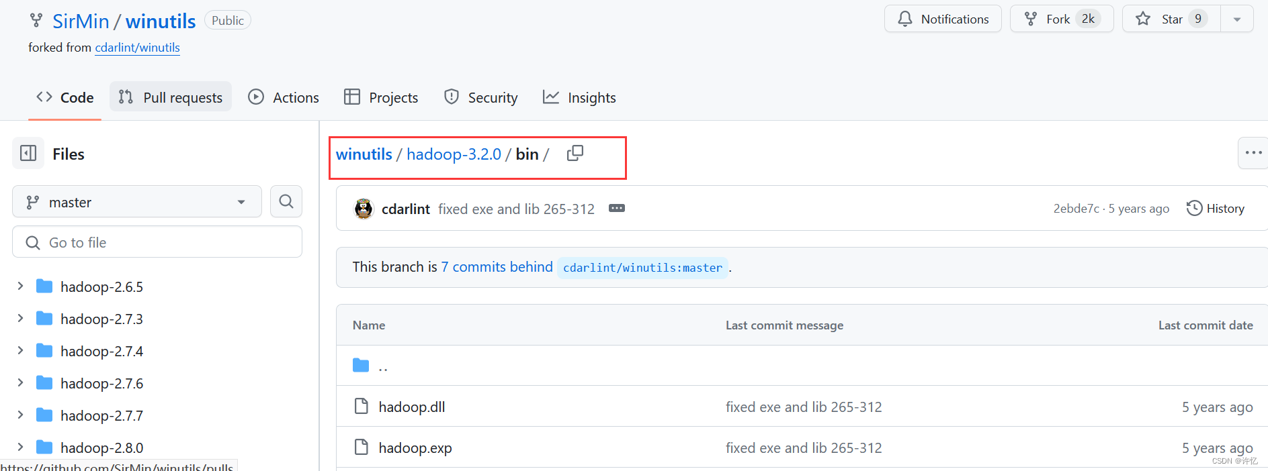Image resolution: width=1268 pixels, height=471 pixels.
Task: Select hadoop-2.7.3 in file tree
Action: [101, 319]
